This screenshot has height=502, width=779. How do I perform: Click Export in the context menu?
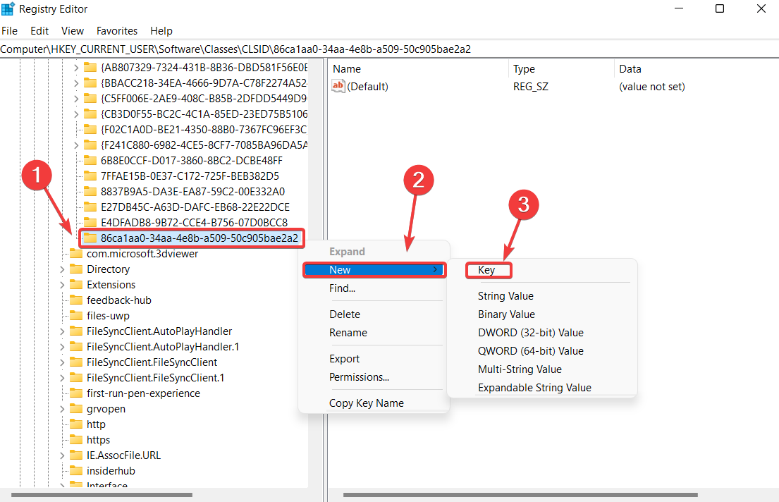click(344, 358)
